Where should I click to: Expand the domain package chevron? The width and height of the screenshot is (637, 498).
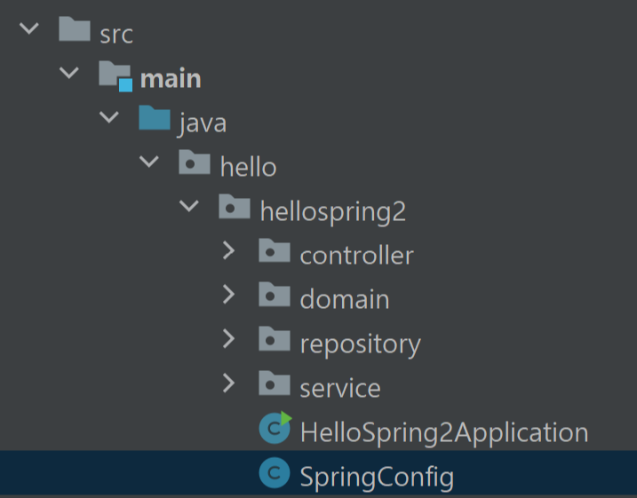click(229, 295)
